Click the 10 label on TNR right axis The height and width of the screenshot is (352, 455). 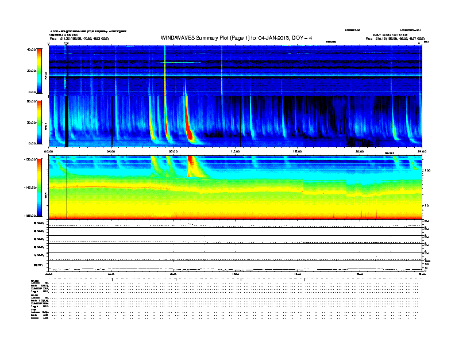pyautogui.click(x=427, y=206)
